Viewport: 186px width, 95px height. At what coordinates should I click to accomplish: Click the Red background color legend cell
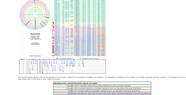click(x=63, y=91)
